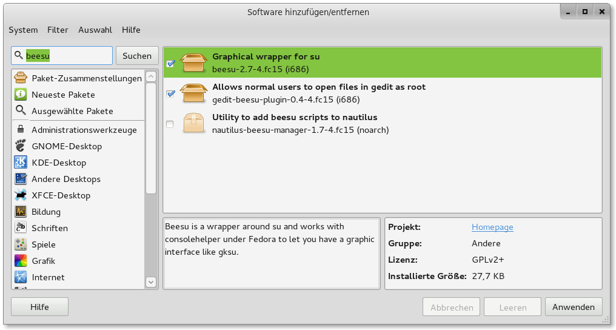Click the Neueste Pakete info icon
The height and width of the screenshot is (330, 616).
coord(21,94)
